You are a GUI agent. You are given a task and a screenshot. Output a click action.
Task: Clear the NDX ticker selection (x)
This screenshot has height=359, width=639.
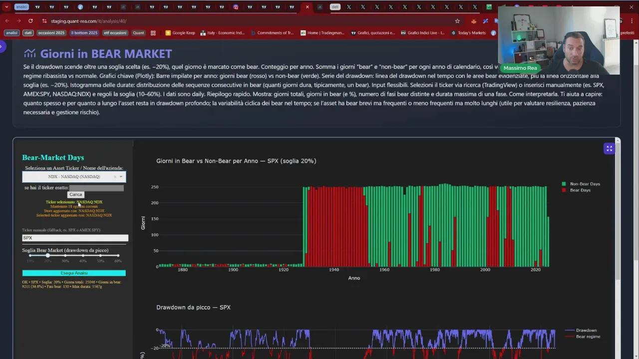(x=115, y=177)
